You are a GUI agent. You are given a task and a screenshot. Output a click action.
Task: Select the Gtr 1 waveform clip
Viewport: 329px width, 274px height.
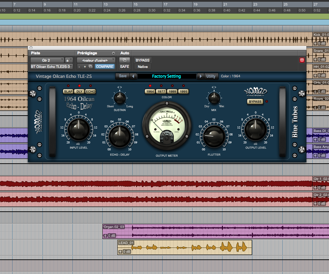pos(156,183)
